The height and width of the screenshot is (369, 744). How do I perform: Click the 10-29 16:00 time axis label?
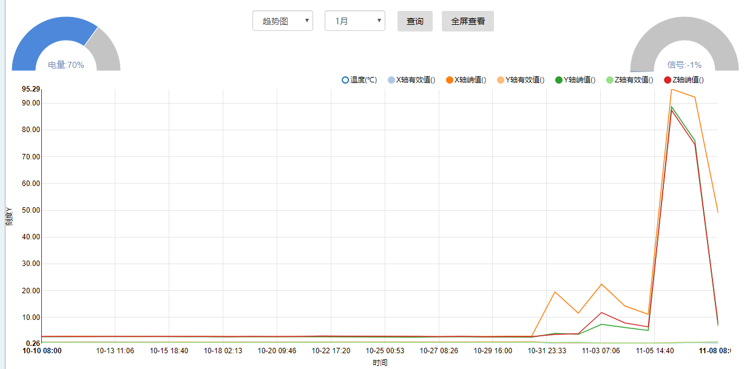[x=493, y=350]
